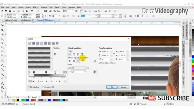Open end arrowhead dropdown
Image resolution: width=194 pixels, height=109 pixels.
(120, 16)
